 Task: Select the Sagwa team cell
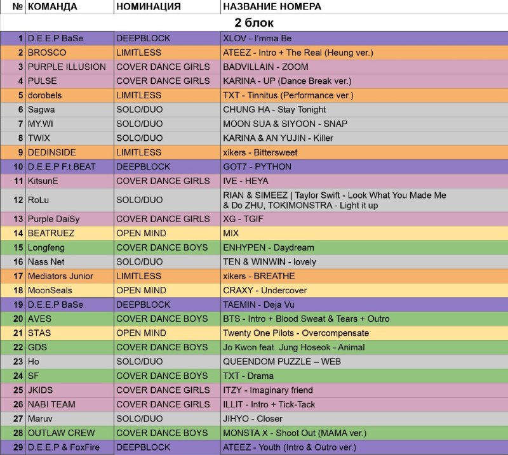(70, 109)
